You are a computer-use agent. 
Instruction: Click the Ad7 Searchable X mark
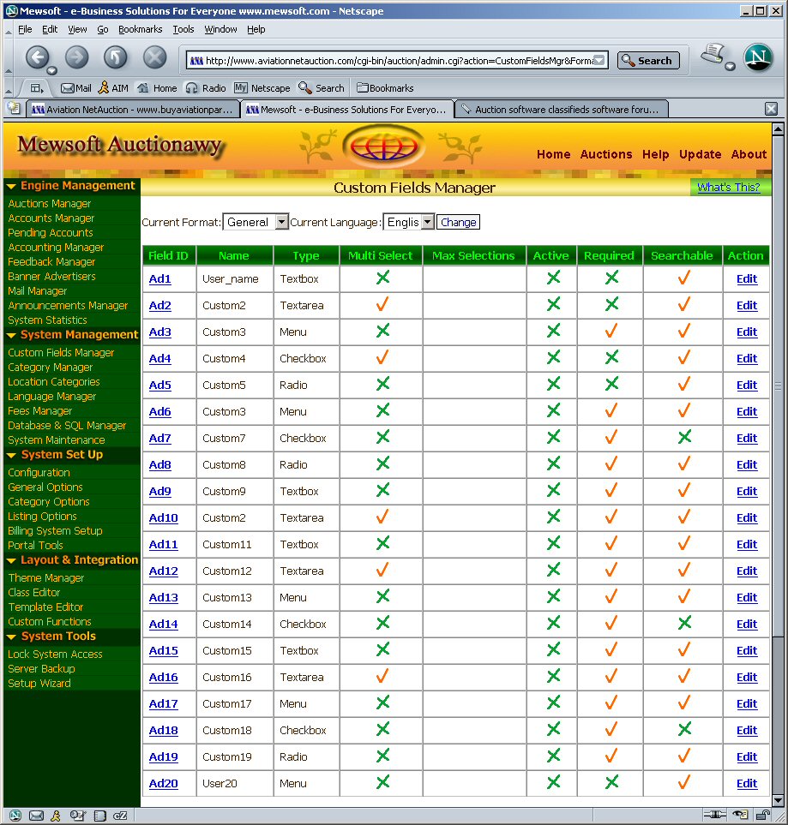pyautogui.click(x=684, y=437)
